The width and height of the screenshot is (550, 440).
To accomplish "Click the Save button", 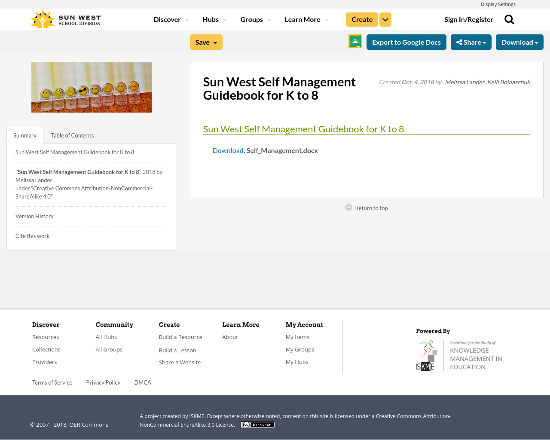I will 206,41.
